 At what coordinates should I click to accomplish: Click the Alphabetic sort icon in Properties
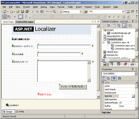(109, 78)
